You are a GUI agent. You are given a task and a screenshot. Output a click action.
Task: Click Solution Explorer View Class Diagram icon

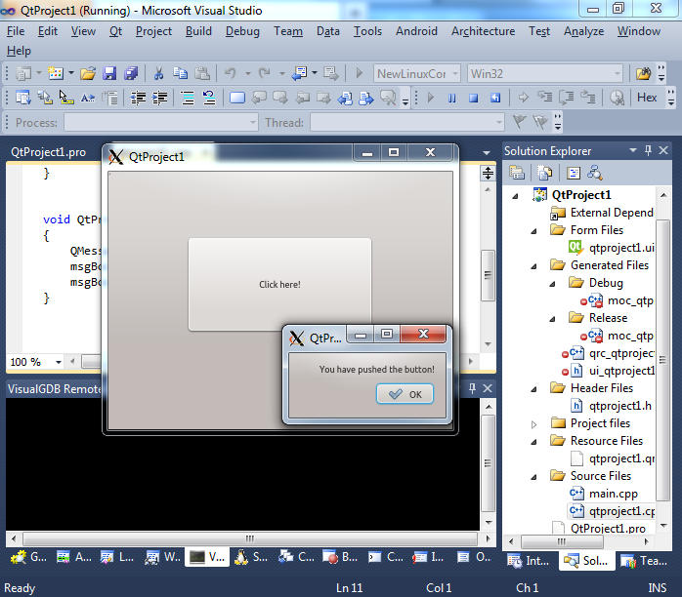coord(595,173)
